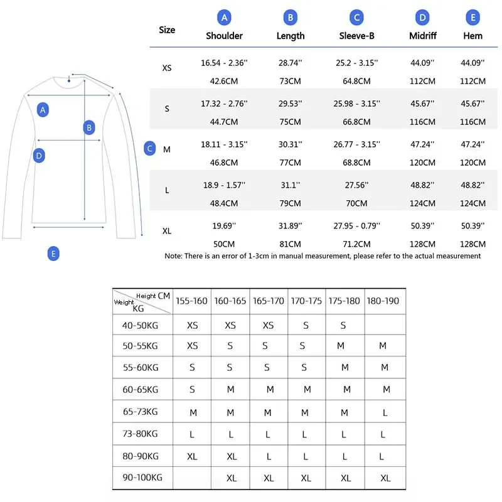
Task: Click the D badge above Midriff header
Action: (422, 18)
